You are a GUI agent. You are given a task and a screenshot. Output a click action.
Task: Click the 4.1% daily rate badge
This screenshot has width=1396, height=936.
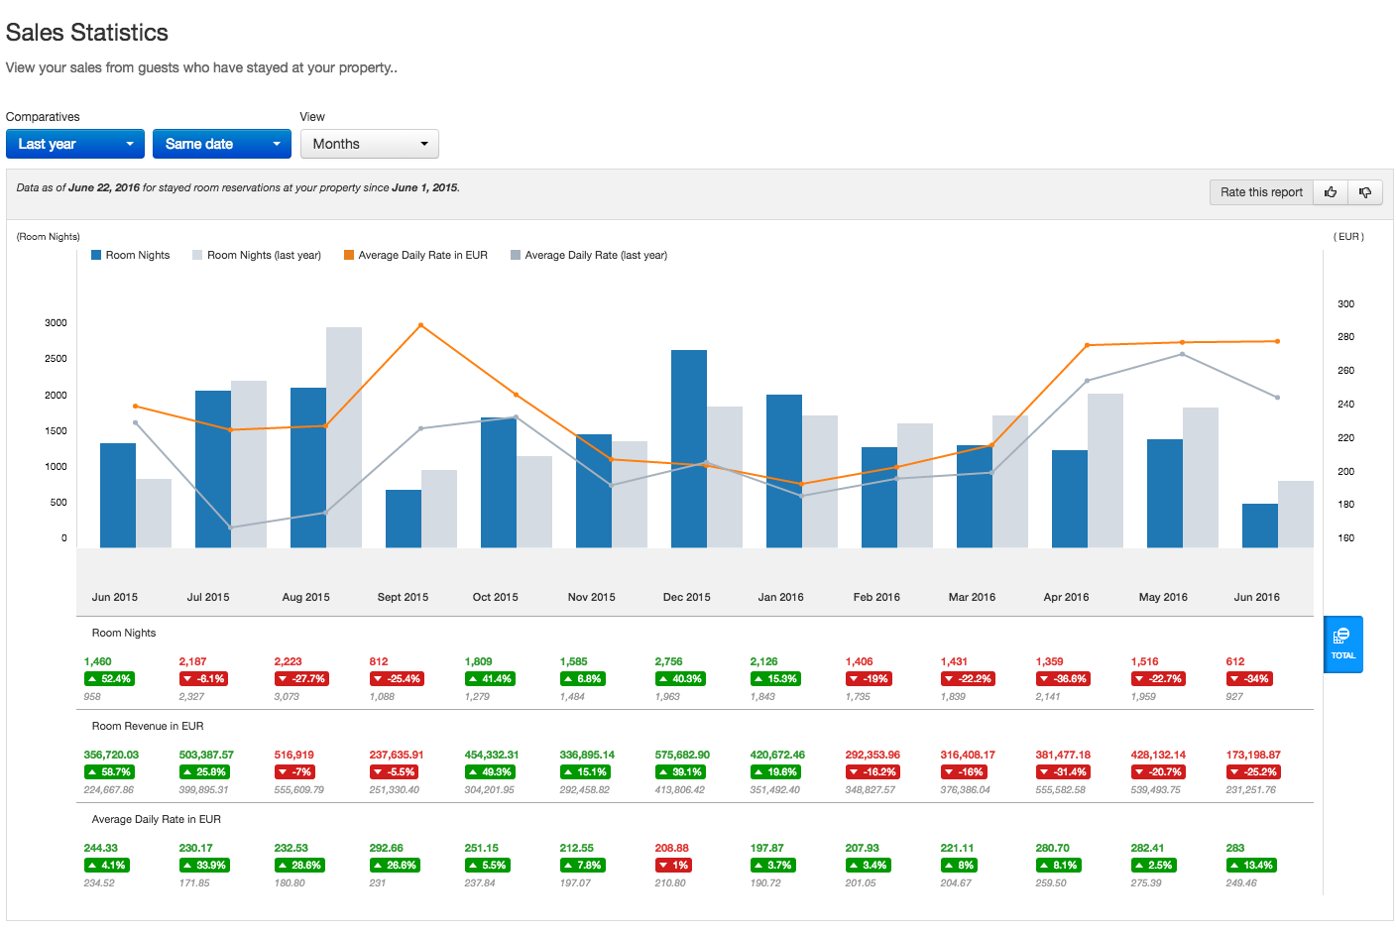[107, 866]
